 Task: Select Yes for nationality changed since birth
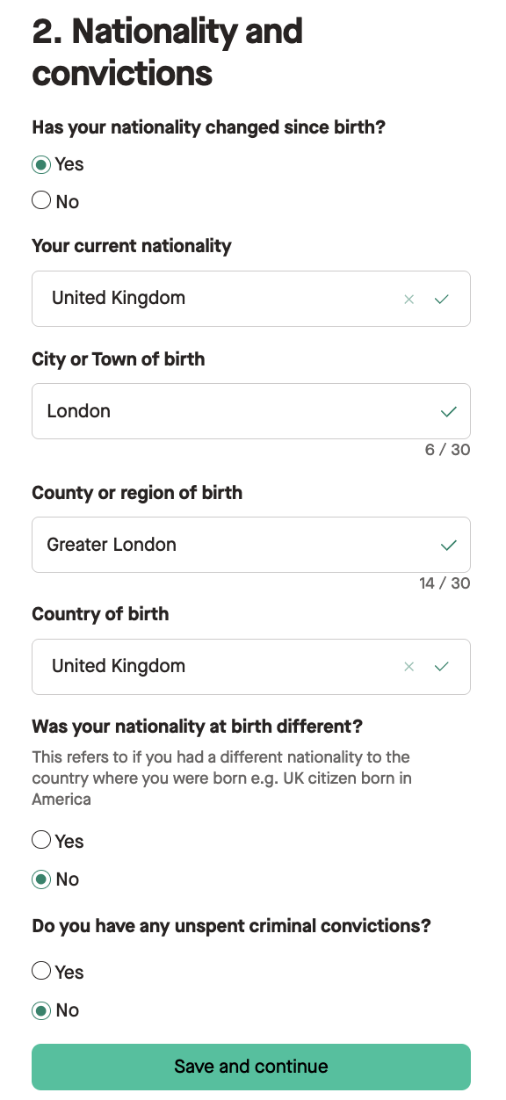(41, 164)
